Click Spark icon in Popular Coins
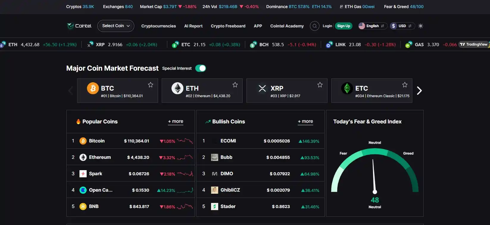This screenshot has width=490, height=225. tap(83, 174)
